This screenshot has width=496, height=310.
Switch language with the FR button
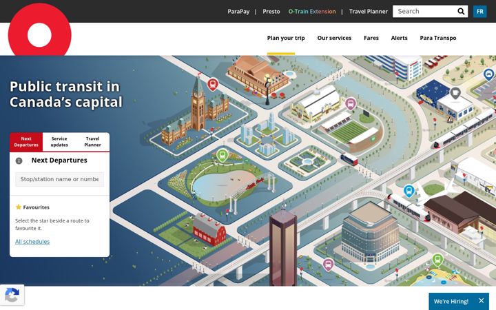[480, 12]
